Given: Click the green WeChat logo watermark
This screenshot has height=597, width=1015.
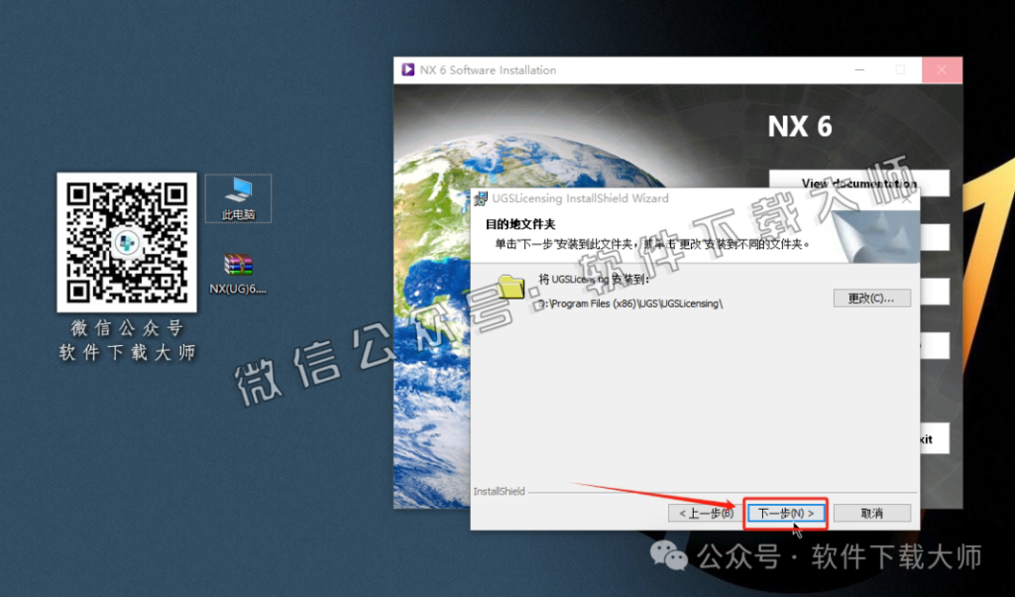Looking at the screenshot, I should pyautogui.click(x=675, y=557).
